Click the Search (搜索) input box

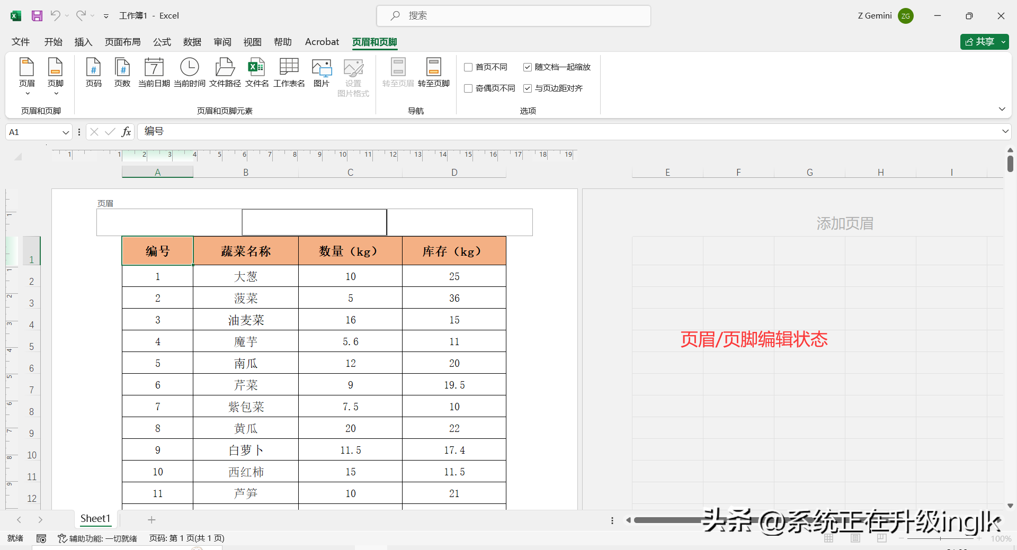tap(514, 16)
